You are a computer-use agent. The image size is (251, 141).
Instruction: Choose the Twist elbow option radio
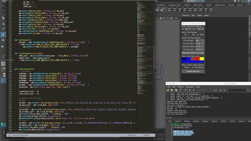click(183, 67)
